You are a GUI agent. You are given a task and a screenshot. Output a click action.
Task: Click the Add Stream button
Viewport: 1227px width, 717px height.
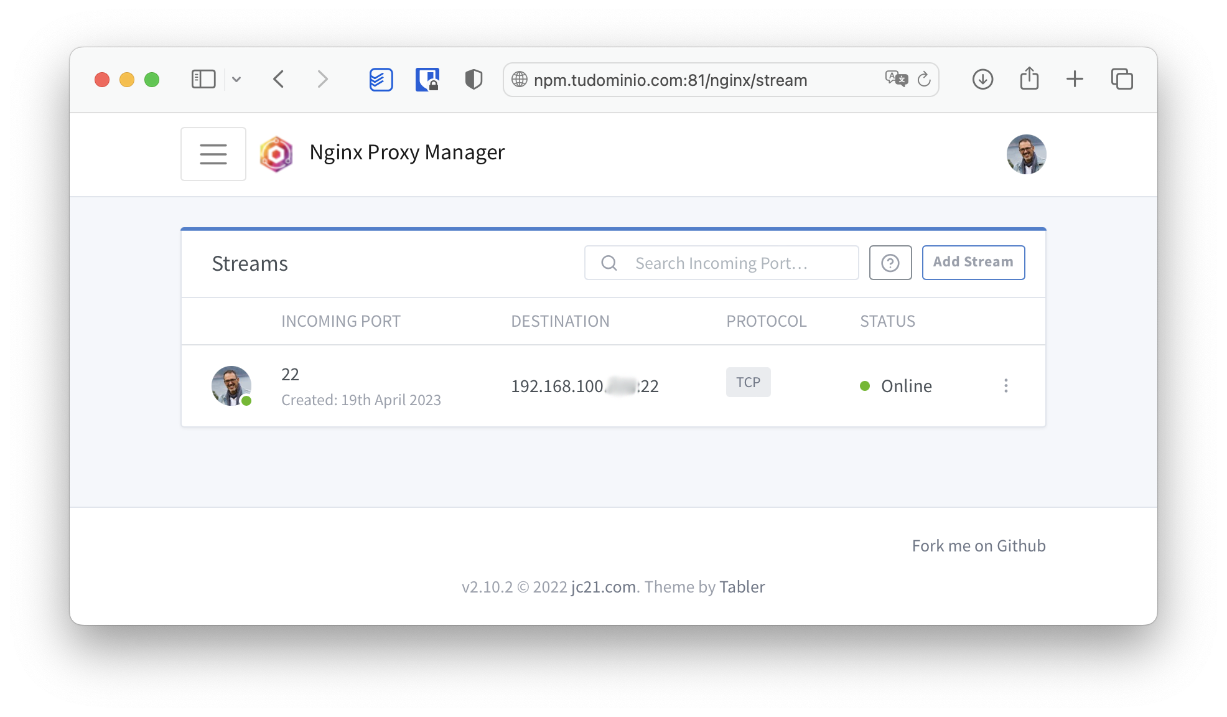tap(973, 263)
